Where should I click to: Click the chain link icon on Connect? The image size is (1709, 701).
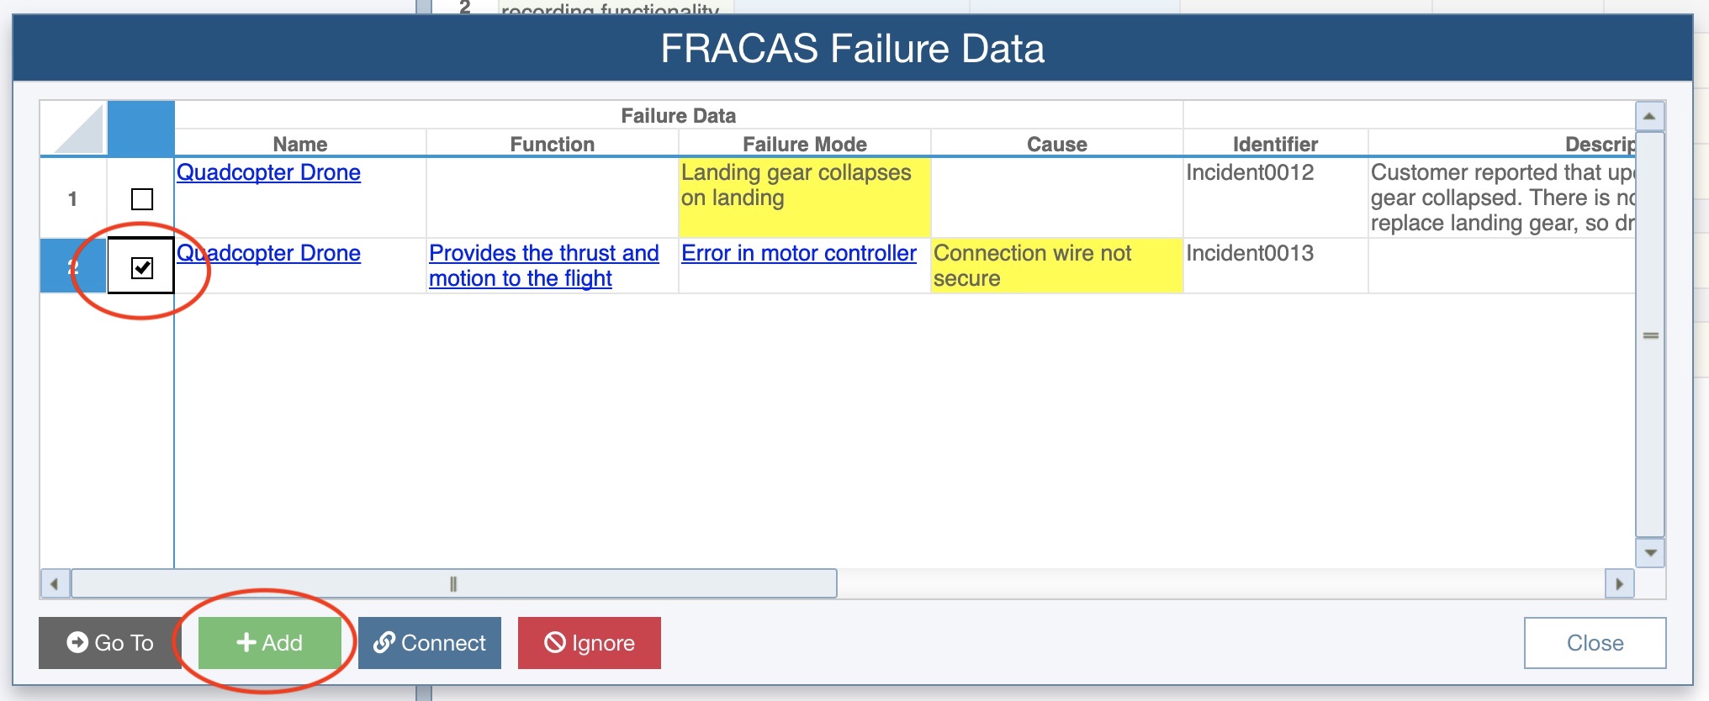[384, 642]
